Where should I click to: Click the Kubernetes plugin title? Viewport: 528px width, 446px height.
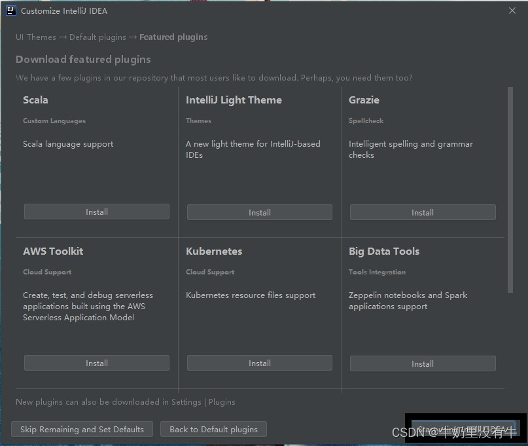coord(214,251)
